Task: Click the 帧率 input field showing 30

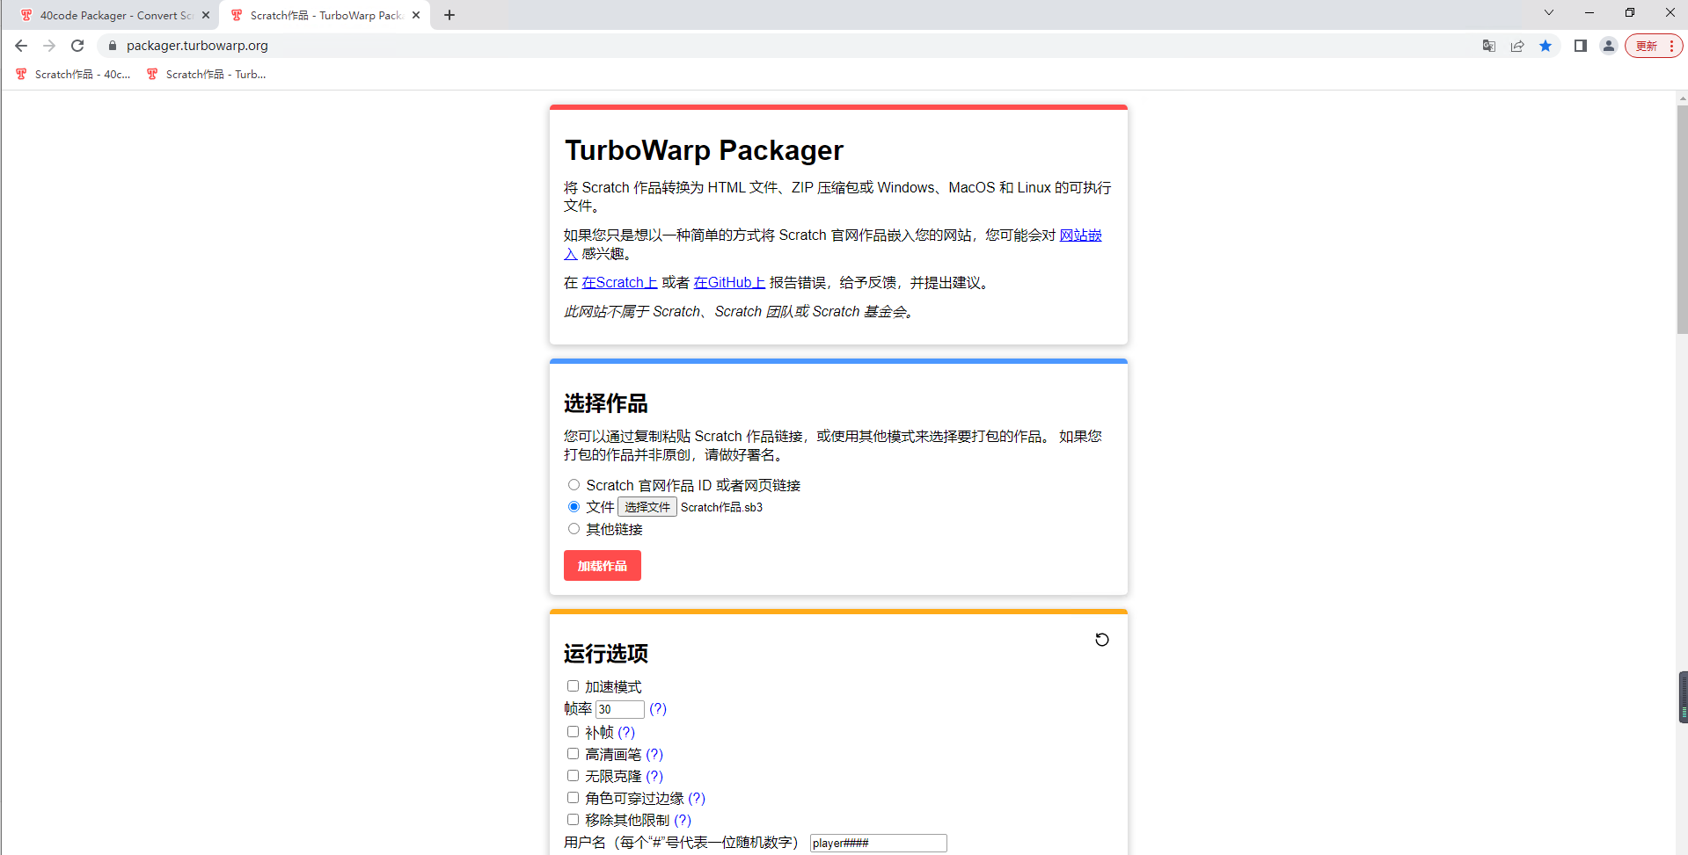Action: tap(620, 709)
